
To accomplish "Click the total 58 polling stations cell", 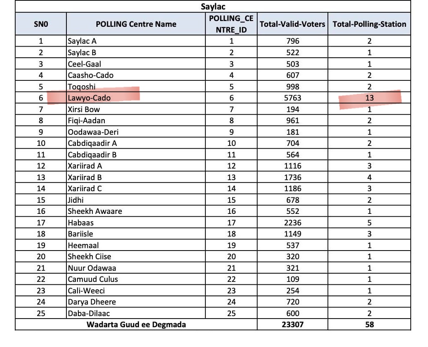I will (x=369, y=324).
